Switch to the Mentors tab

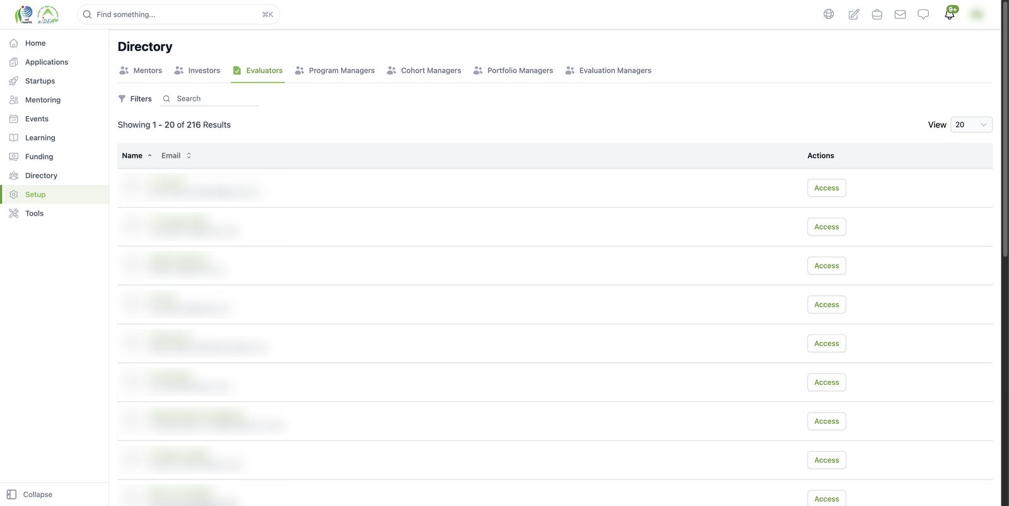click(141, 71)
